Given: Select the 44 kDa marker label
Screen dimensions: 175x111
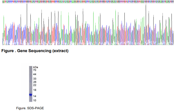Looking at the screenshot, I should pyautogui.click(x=34, y=75).
